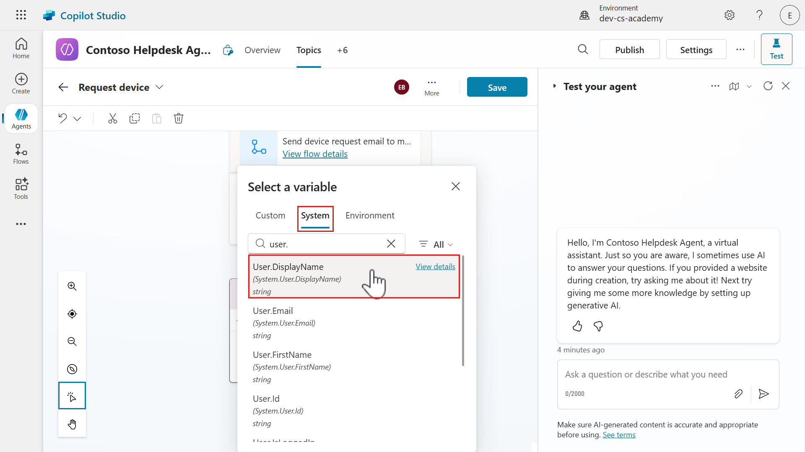805x452 pixels.
Task: Open the Flows sidebar item
Action: pyautogui.click(x=21, y=154)
